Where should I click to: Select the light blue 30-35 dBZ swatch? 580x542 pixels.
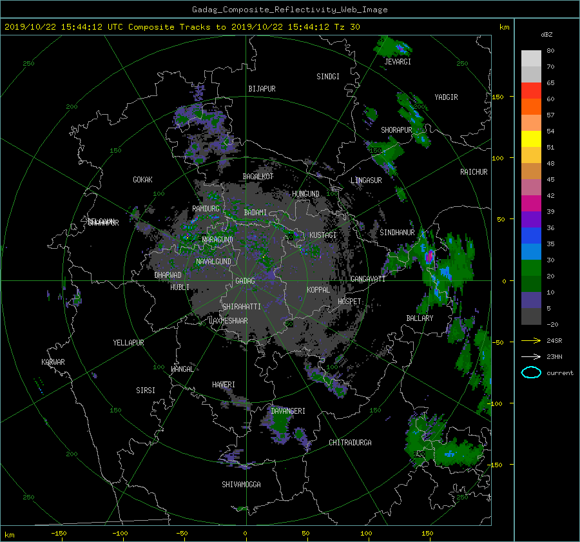[531, 251]
